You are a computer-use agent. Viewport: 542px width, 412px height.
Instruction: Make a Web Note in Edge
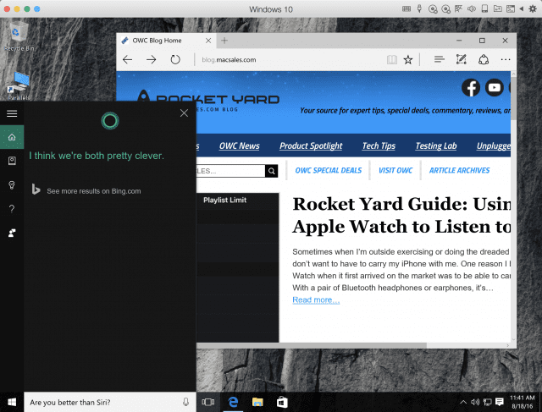tap(461, 60)
